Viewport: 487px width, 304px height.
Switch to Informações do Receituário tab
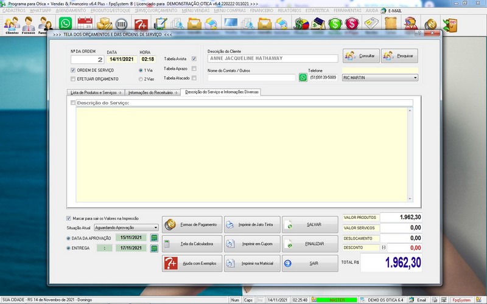[x=153, y=92]
